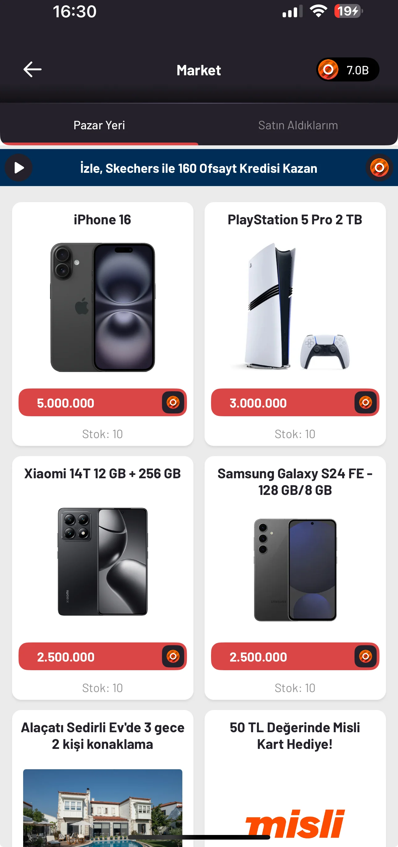Tap the İzle, Skechers ile Kredisi Kazan banner text
This screenshot has width=398, height=847.
point(198,168)
